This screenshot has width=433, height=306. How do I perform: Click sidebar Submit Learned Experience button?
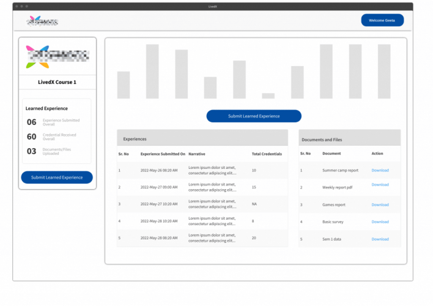pos(57,177)
